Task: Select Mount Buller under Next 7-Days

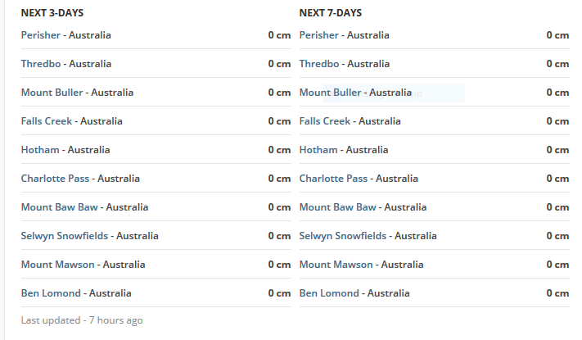Action: (x=331, y=93)
